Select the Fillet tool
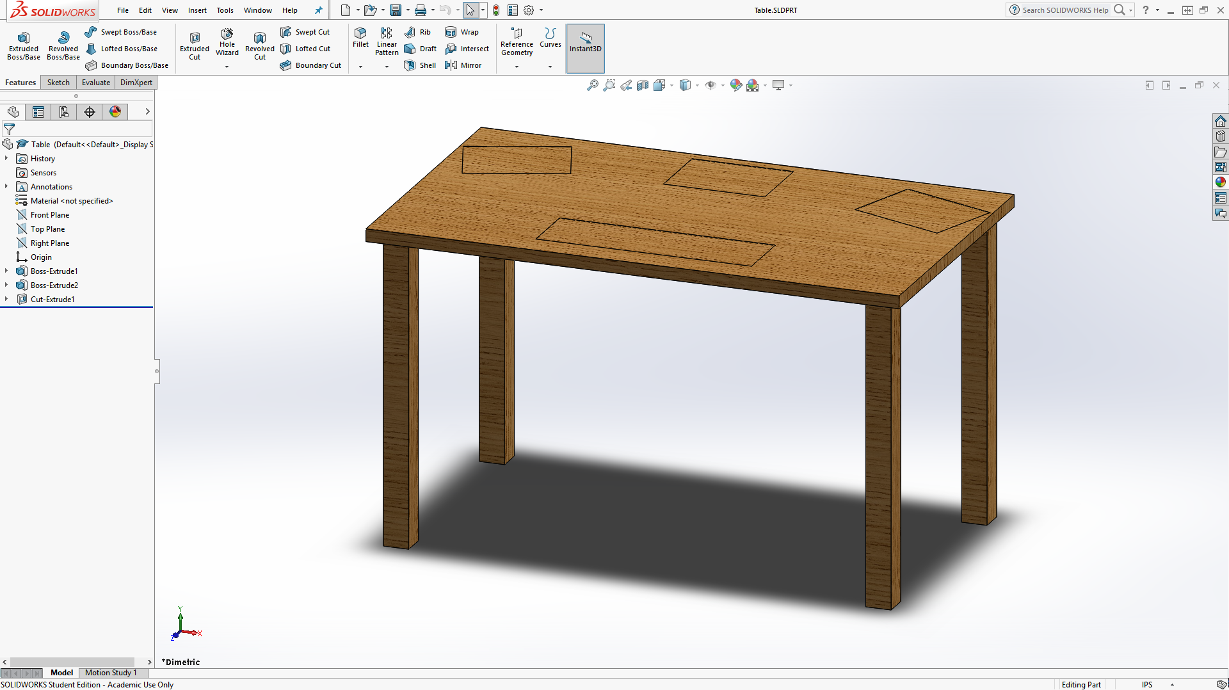Image resolution: width=1229 pixels, height=690 pixels. (360, 38)
